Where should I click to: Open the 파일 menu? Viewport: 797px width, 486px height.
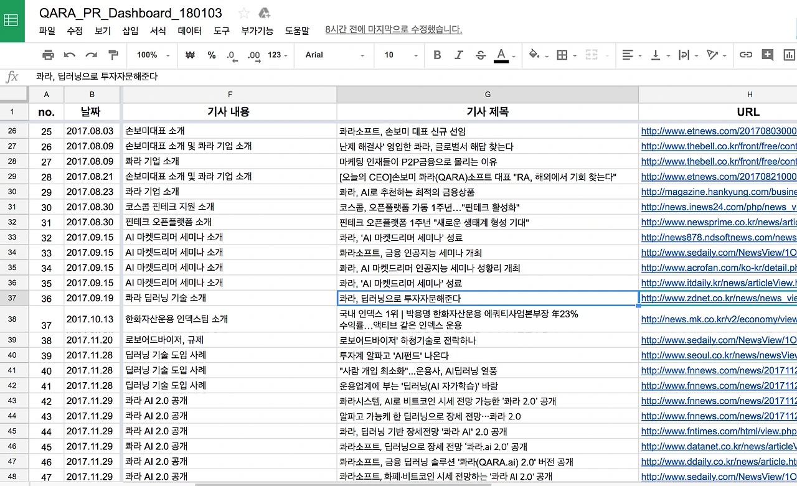coord(47,30)
